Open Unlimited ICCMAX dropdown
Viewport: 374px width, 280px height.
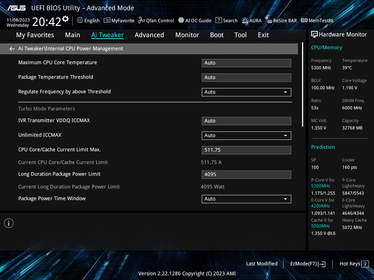pos(247,136)
